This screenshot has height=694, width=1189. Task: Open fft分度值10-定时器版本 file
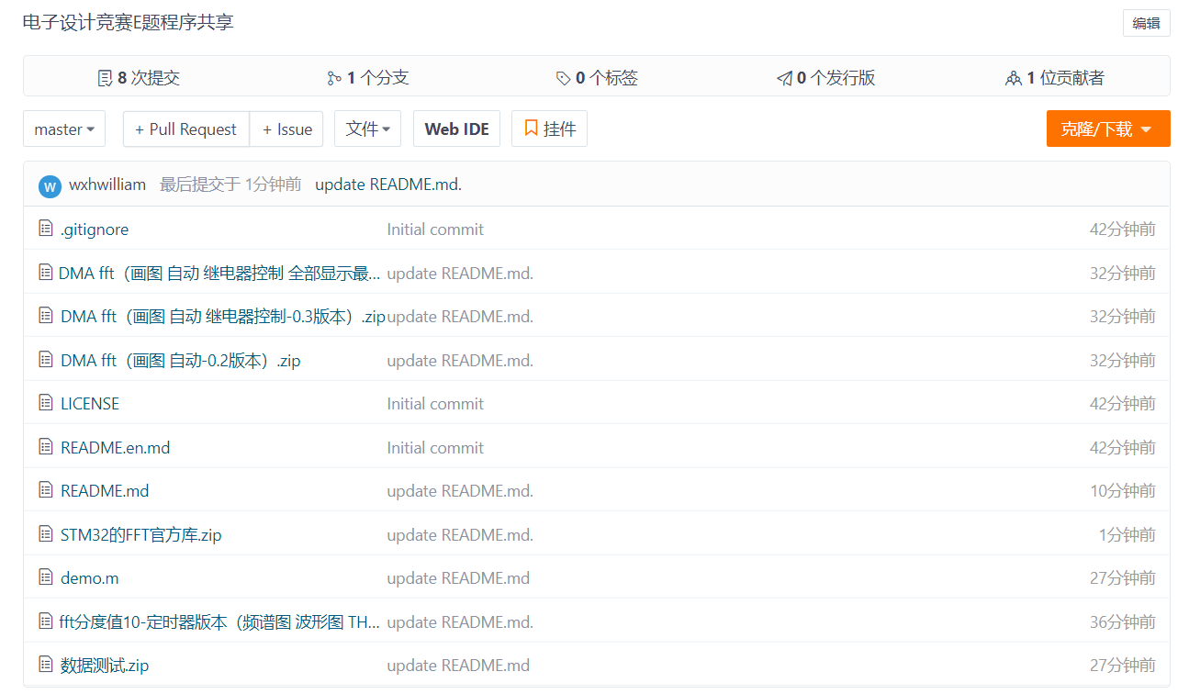(219, 621)
